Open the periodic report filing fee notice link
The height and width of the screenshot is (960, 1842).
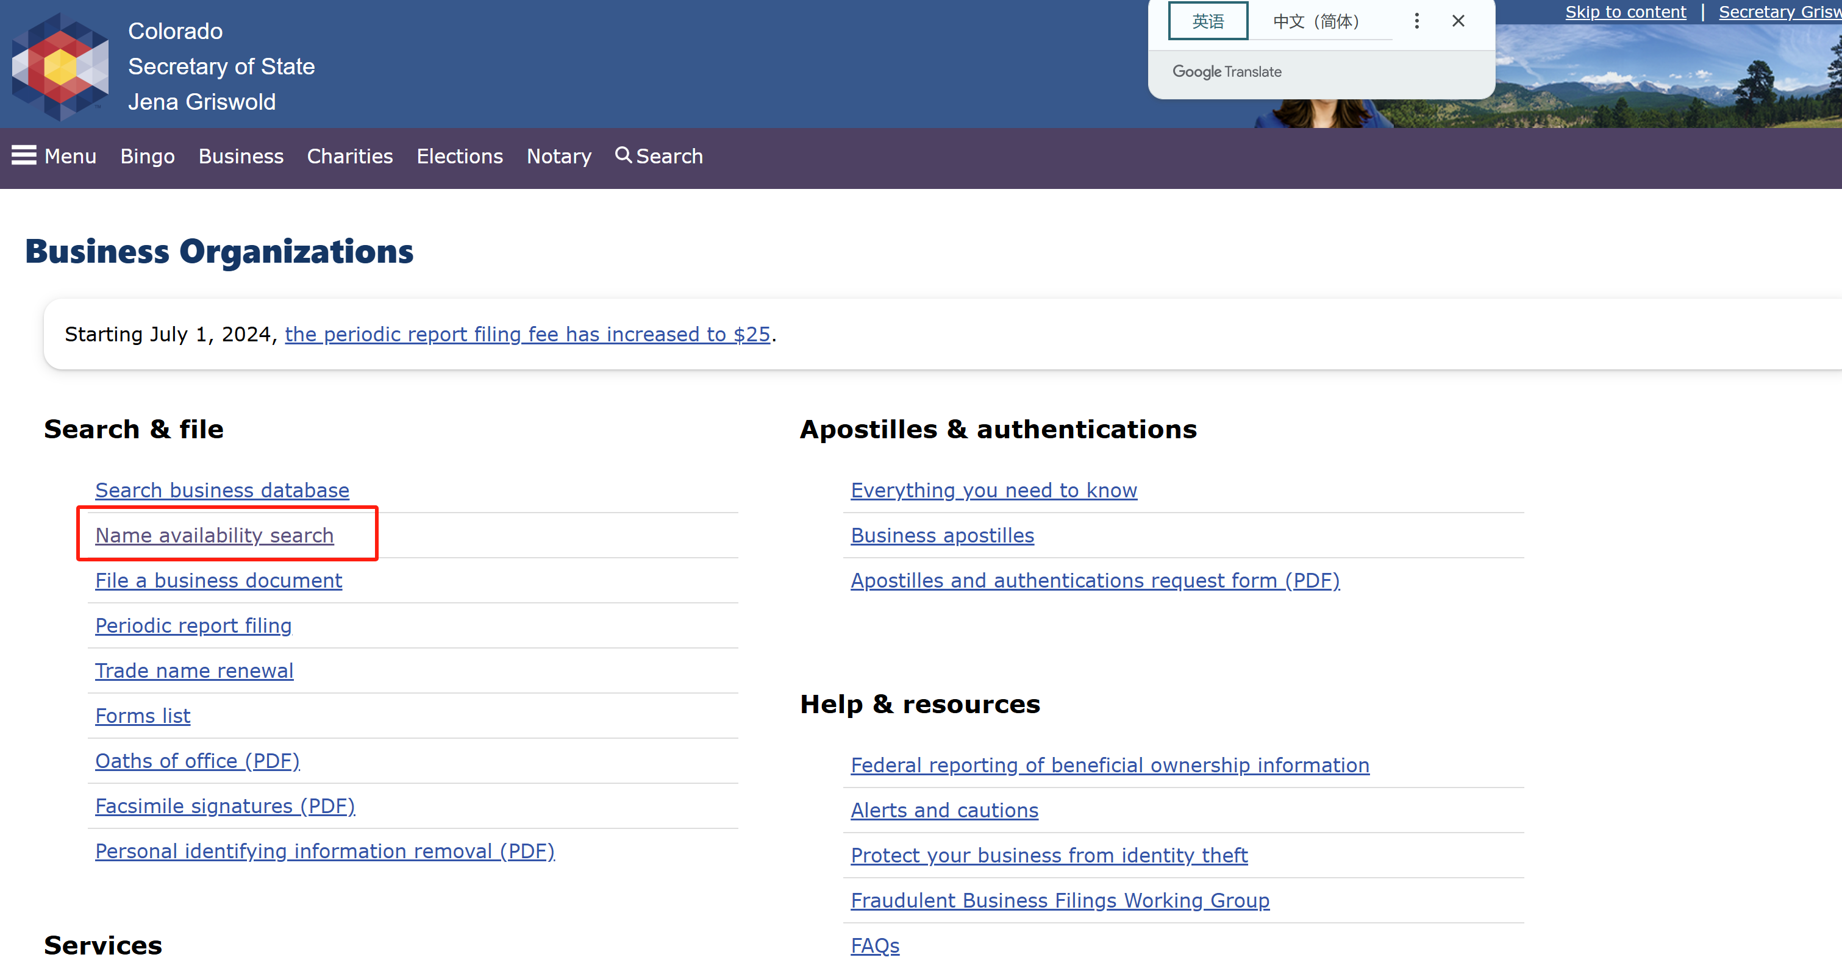pos(527,334)
